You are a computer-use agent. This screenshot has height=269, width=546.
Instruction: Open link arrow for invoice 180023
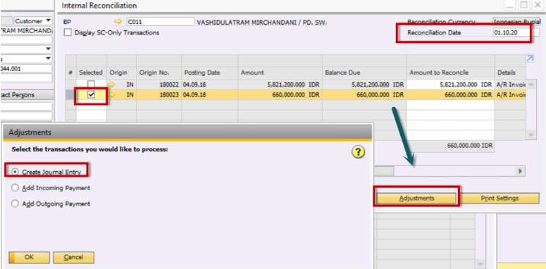point(112,95)
